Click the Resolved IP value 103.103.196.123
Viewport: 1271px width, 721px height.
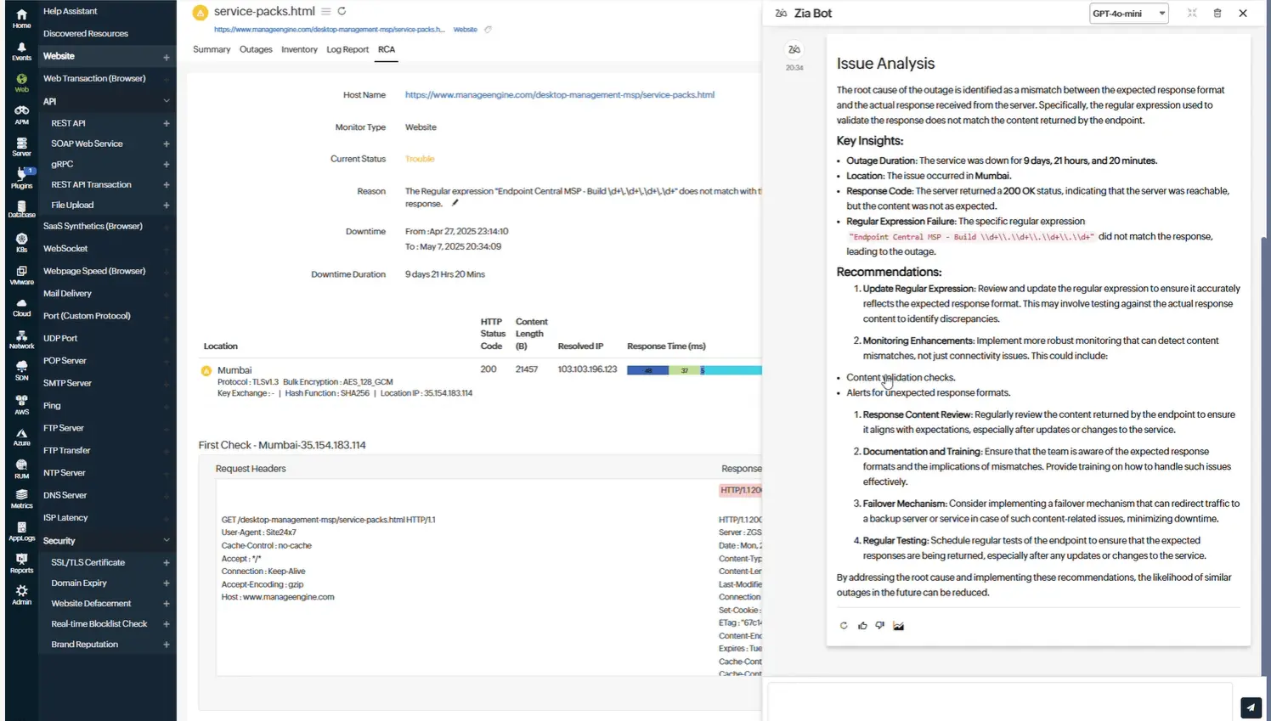click(x=588, y=369)
